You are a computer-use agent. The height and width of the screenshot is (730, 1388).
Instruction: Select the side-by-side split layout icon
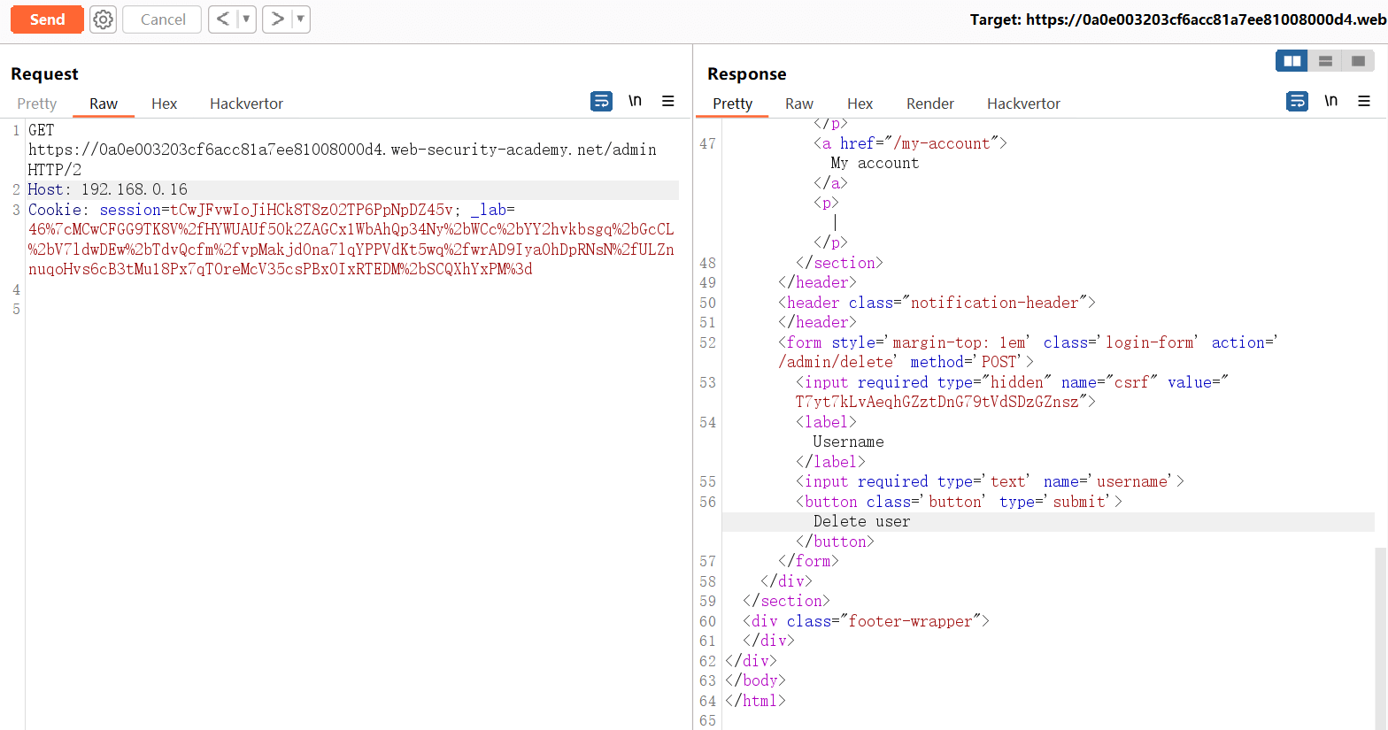pyautogui.click(x=1292, y=61)
